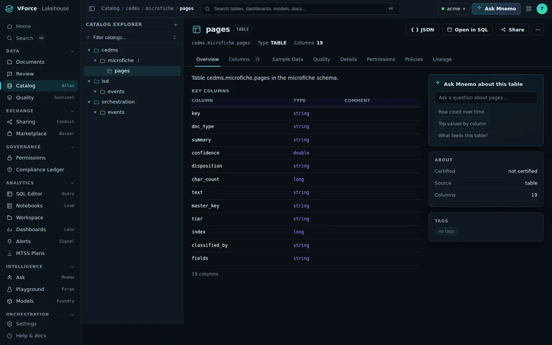Open Sharing Conduit in the sidebar
Screen dimensions: 552x345
click(41, 122)
